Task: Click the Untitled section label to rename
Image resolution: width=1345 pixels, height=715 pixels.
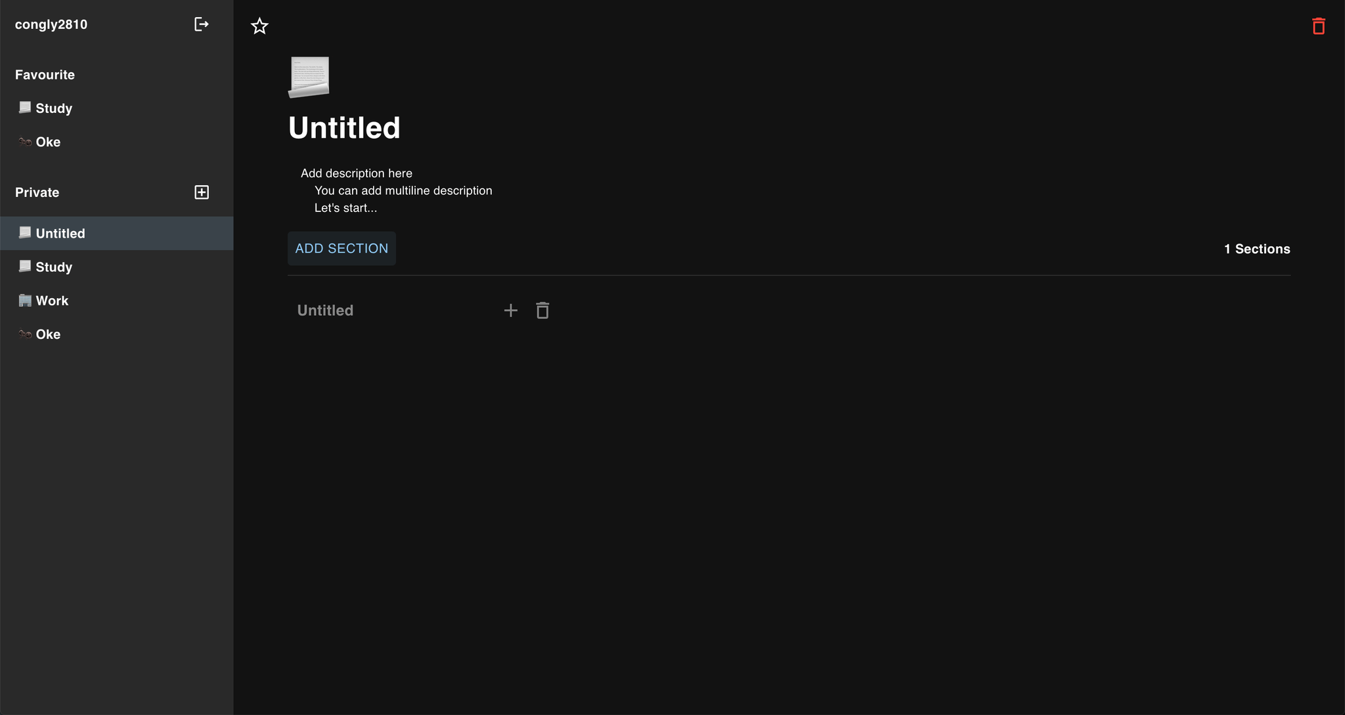Action: 324,309
